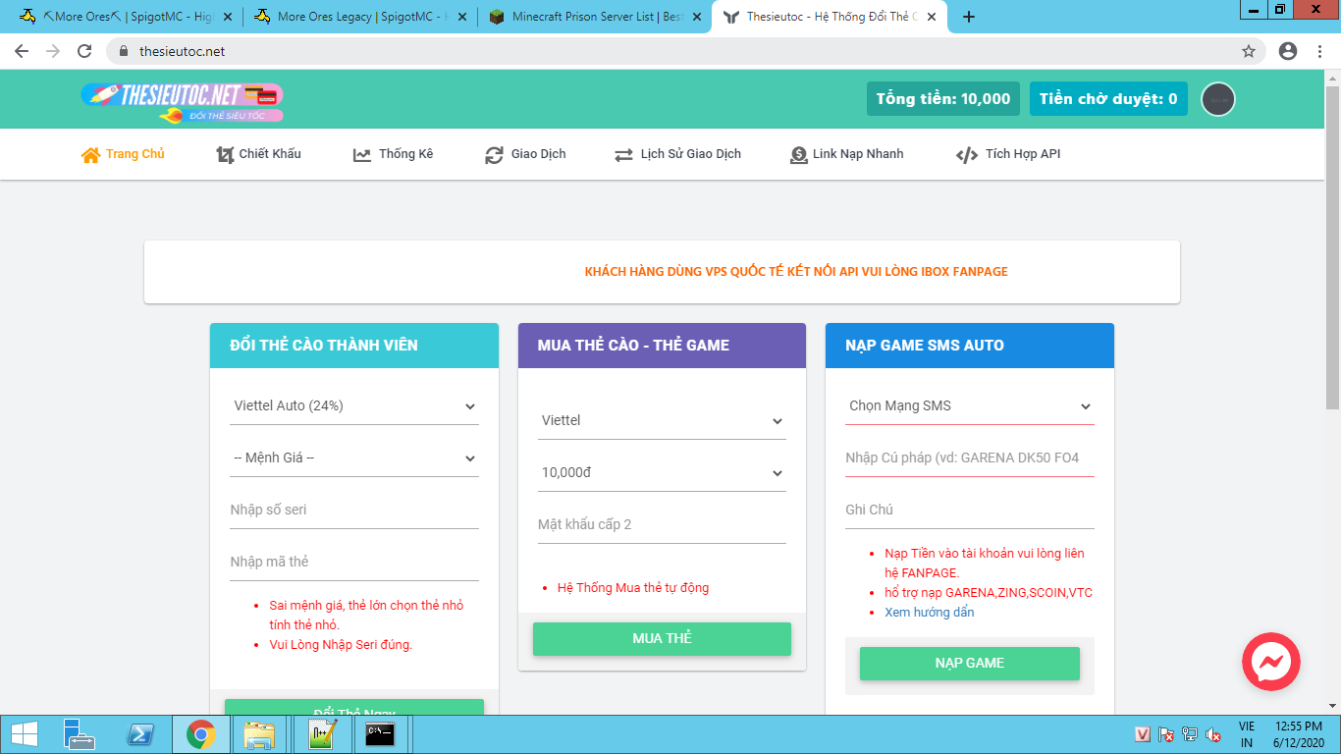The height and width of the screenshot is (754, 1341).
Task: Click the Ghi Chú note field
Action: coord(970,511)
